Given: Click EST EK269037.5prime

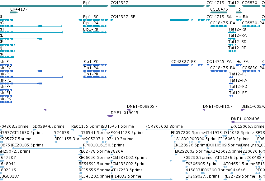Looking at the screenshot, I should (x=187, y=179).
